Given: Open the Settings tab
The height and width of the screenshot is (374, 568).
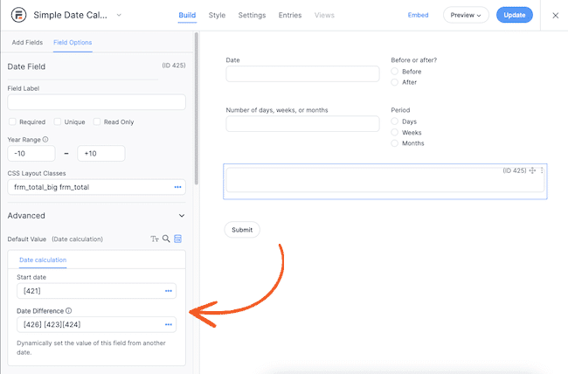Looking at the screenshot, I should (252, 15).
